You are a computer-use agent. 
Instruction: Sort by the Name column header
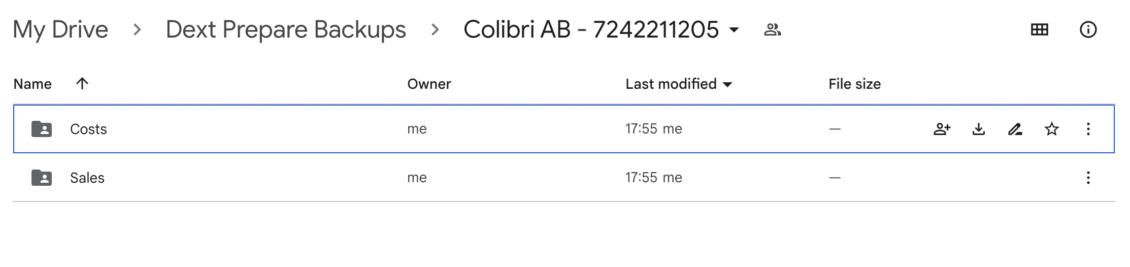tap(32, 84)
